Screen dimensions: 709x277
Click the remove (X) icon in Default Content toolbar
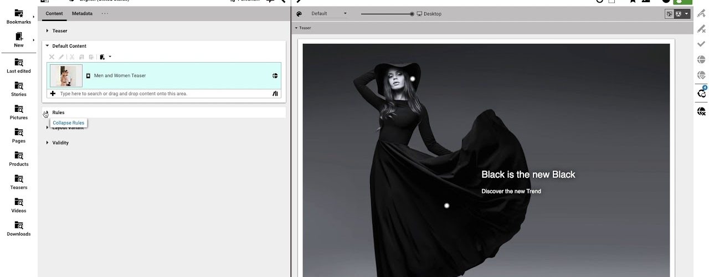52,57
